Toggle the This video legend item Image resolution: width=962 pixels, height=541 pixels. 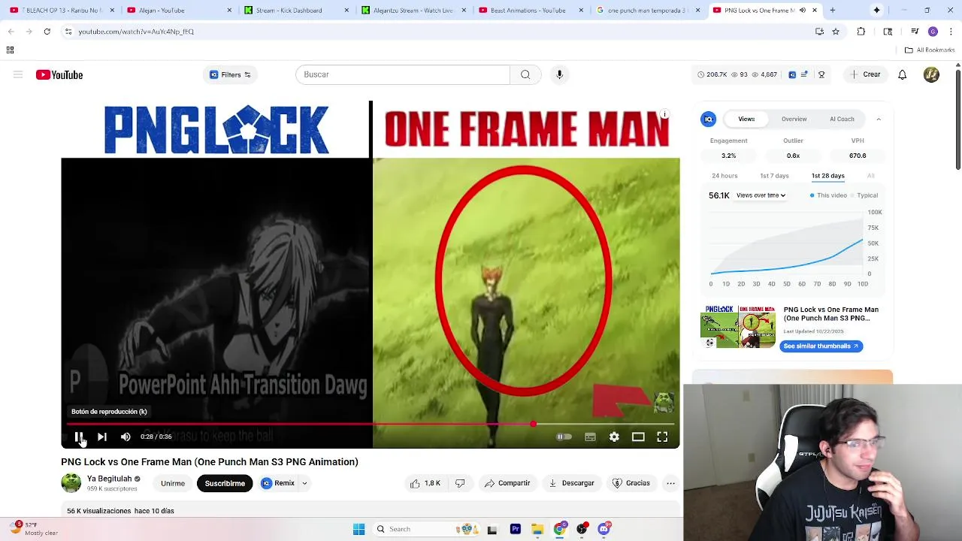click(828, 195)
